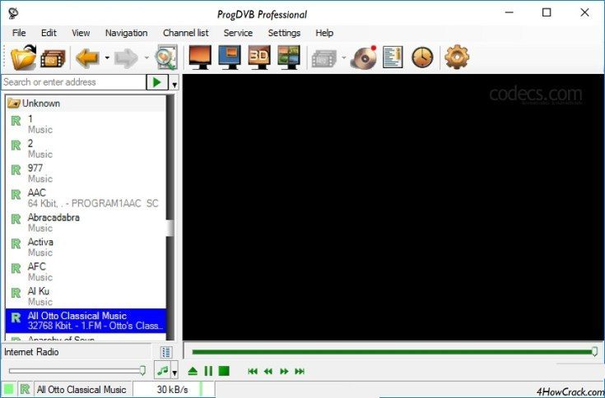Click the gray filmstrip playback icon
This screenshot has width=605, height=398.
pos(324,58)
